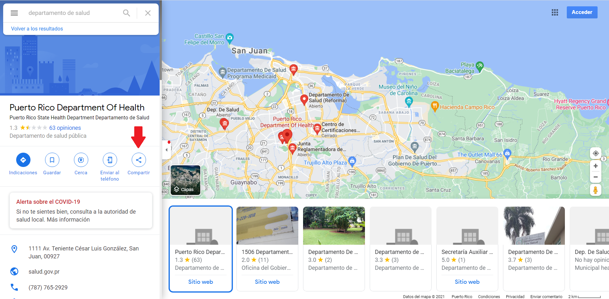Search nearby with the Cerca icon

[x=81, y=160]
